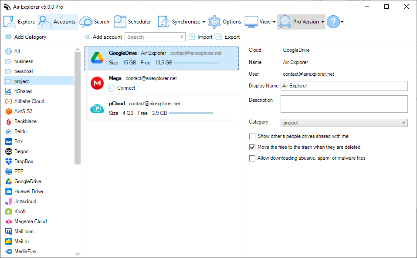The image size is (417, 258).
Task: Select the pCloud account entry
Action: tap(162, 108)
